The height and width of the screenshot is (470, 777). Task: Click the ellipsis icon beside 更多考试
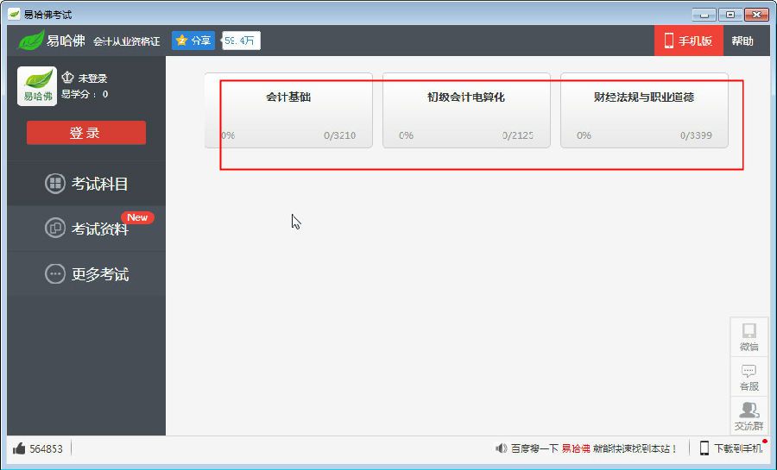pos(55,273)
